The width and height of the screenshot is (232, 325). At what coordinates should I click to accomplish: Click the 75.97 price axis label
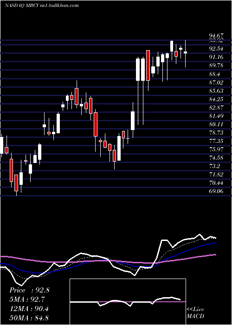coord(216,149)
